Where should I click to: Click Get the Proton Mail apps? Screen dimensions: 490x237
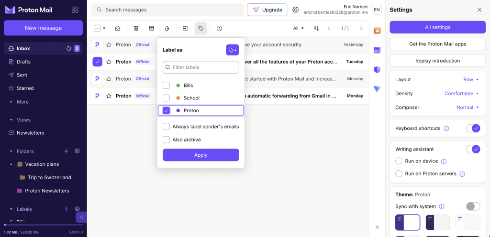(x=437, y=44)
